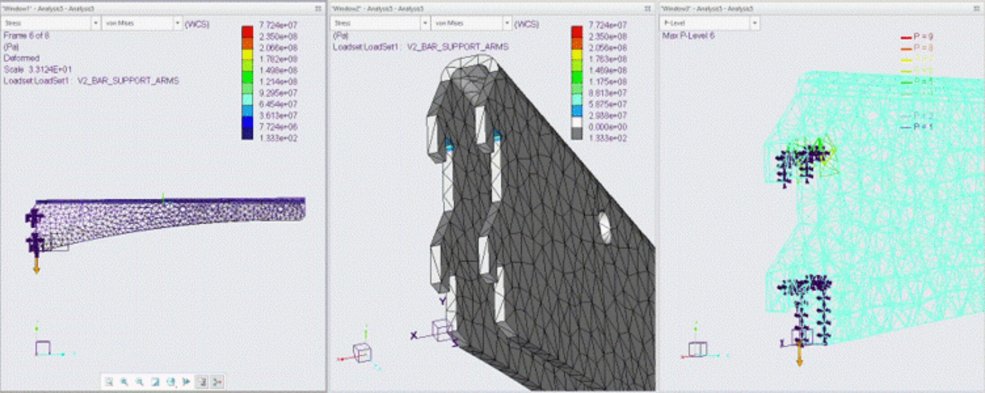Click the red swatch in the Window1 legend

247,31
